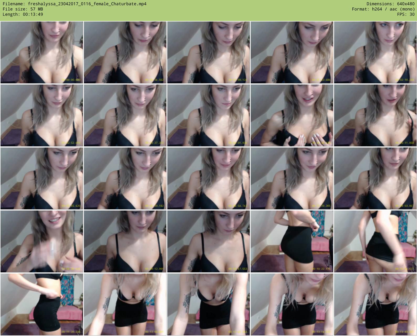
Task: Open the thumbnail with timestamp ending 54.747
Action: 208,178
